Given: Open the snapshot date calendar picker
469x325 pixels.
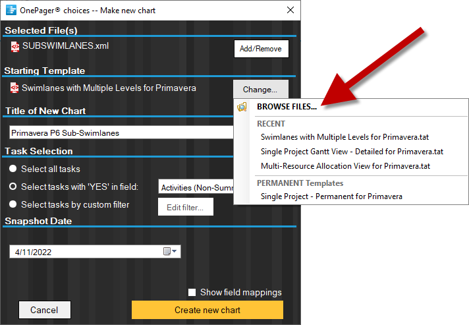Looking at the screenshot, I should [x=170, y=251].
